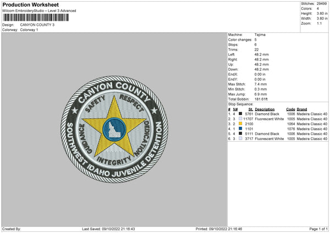330x233 pixels.
Task: Click the barcode under the worksheet title
Action: tap(36, 18)
